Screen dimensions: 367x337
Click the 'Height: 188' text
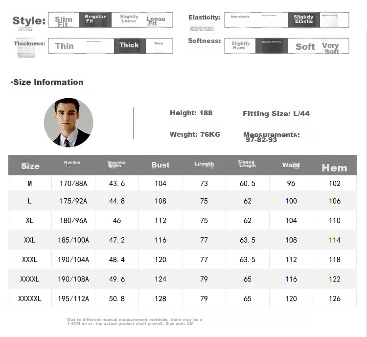tap(191, 113)
